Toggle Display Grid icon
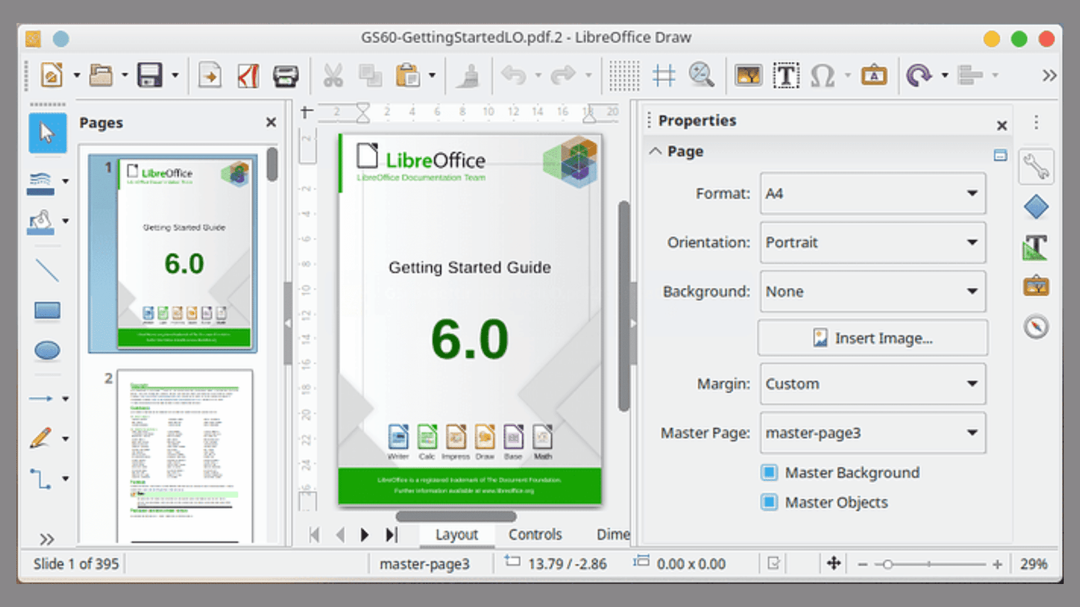This screenshot has height=607, width=1080. pos(624,76)
